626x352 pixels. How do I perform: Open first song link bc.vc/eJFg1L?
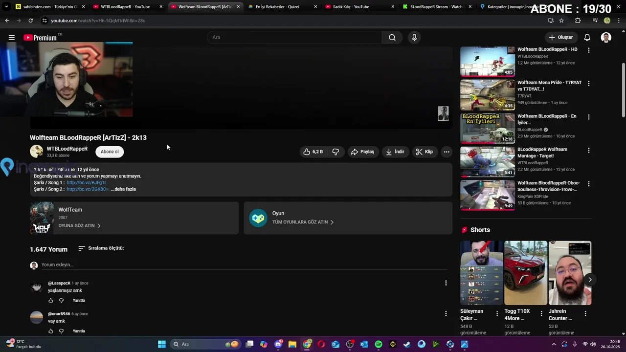click(x=87, y=183)
